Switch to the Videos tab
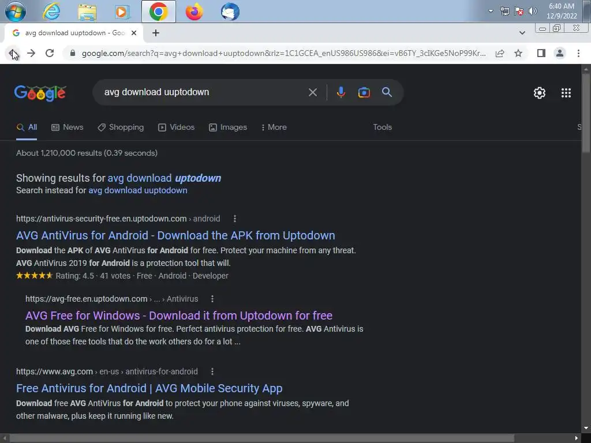Viewport: 591px width, 443px height. (176, 127)
